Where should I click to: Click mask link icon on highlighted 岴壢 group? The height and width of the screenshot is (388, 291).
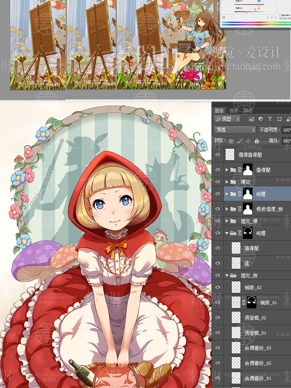[239, 194]
